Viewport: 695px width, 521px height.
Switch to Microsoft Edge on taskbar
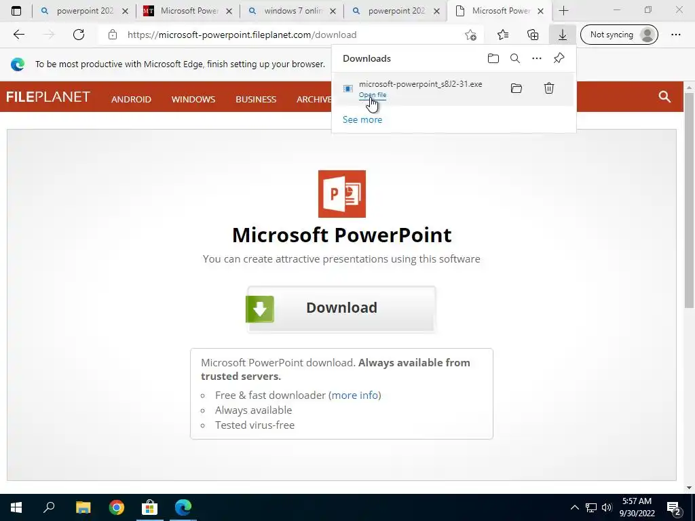tap(183, 507)
